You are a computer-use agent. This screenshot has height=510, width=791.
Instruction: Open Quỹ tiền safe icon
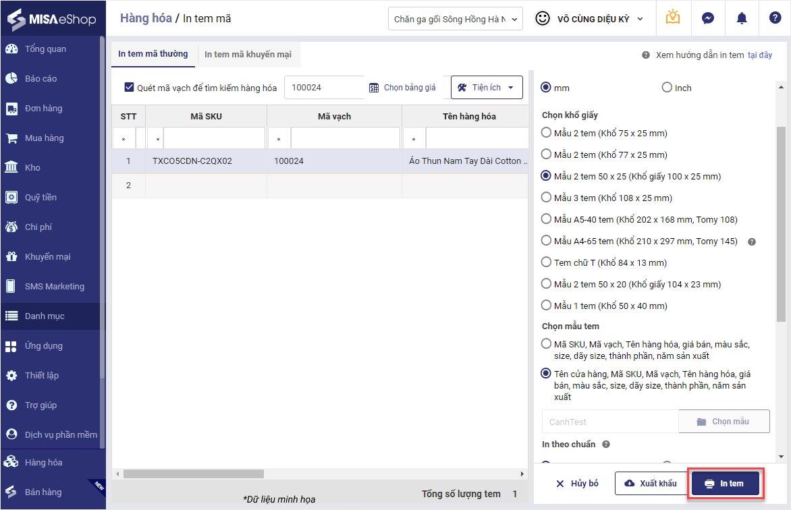[x=11, y=197]
